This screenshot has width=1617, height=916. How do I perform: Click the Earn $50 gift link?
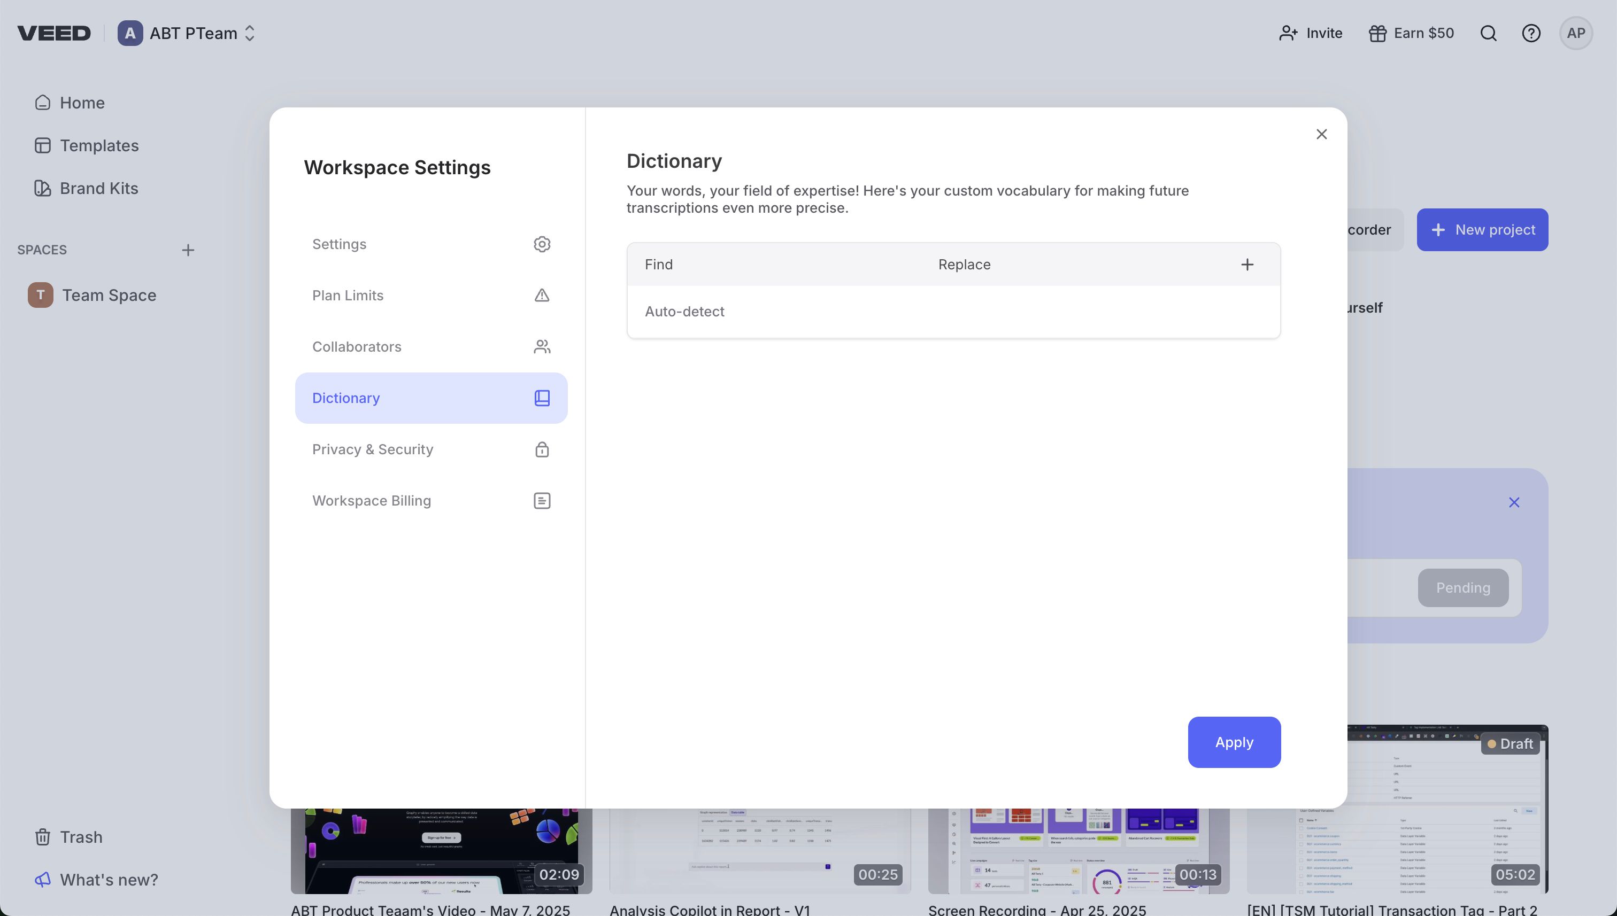[1411, 33]
